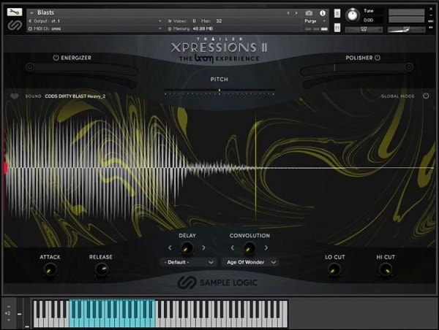Image resolution: width=439 pixels, height=330 pixels.
Task: Adjust the Delay knob
Action: click(x=187, y=247)
